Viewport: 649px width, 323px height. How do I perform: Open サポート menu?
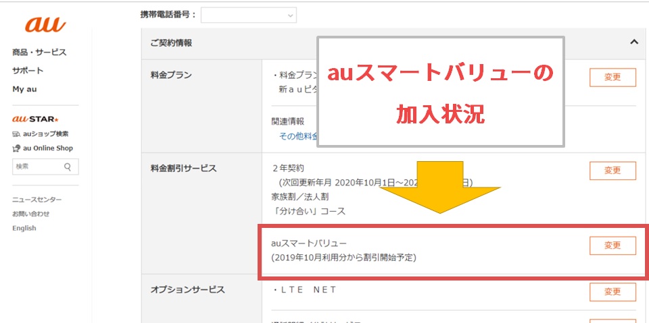[28, 71]
